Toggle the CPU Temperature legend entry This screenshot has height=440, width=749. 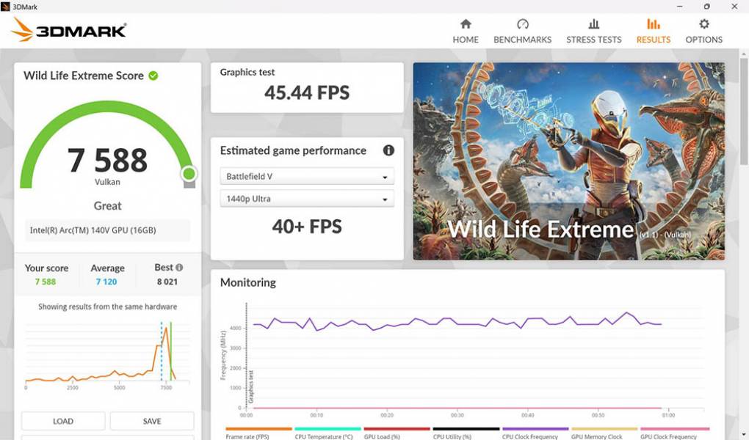(x=328, y=436)
